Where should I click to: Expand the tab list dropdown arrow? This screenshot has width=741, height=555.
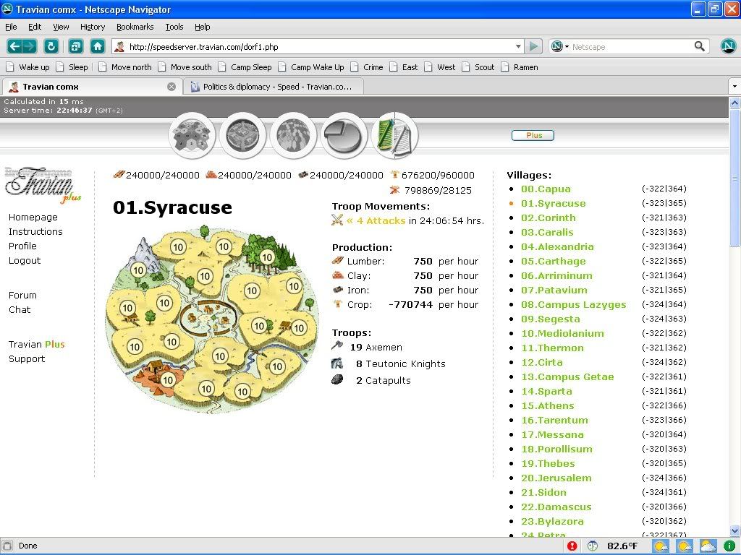pyautogui.click(x=734, y=87)
